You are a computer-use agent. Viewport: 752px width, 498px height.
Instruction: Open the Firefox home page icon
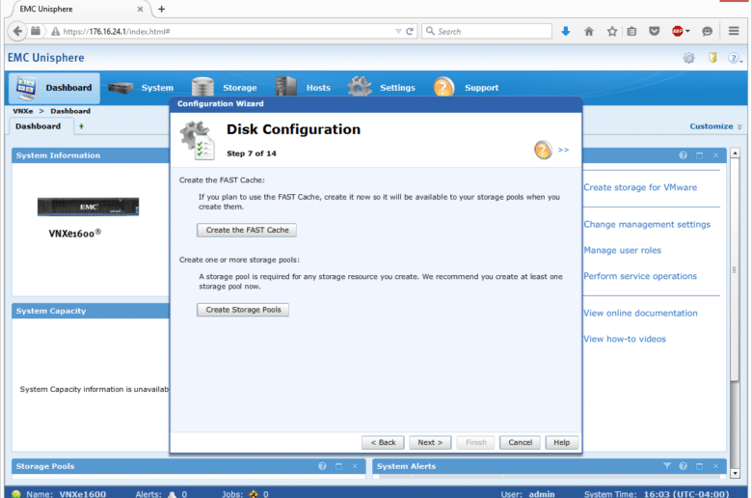click(589, 31)
